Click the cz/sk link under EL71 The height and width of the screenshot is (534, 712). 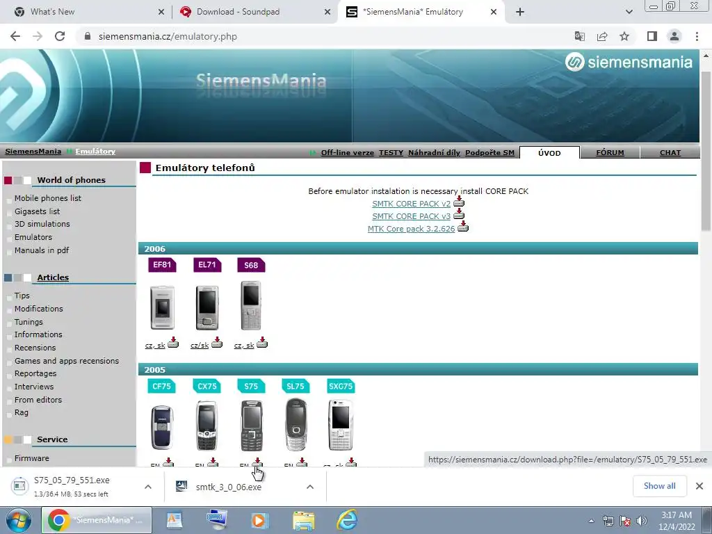click(x=200, y=346)
